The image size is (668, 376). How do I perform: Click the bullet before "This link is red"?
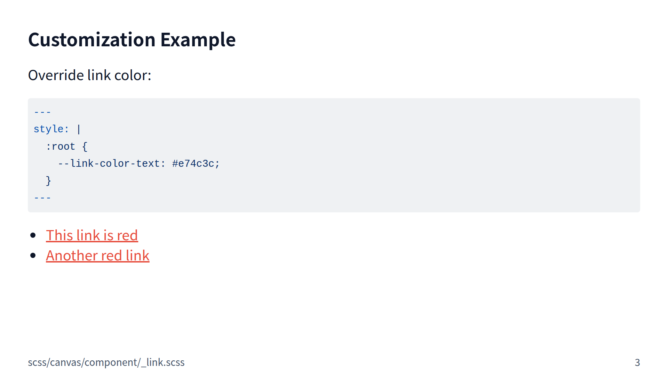33,236
